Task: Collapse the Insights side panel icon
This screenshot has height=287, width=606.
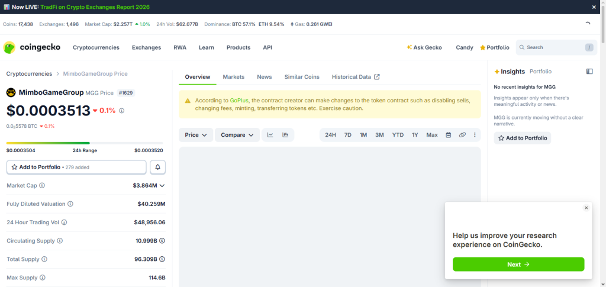Action: tap(589, 72)
